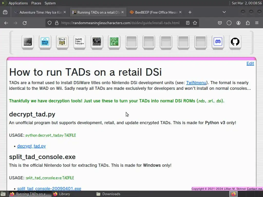263x197 pixels.
Task: Open the Home icon in site navigation
Action: 28,42
